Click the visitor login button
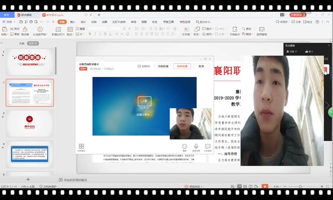The height and width of the screenshot is (200, 333). pos(298,15)
